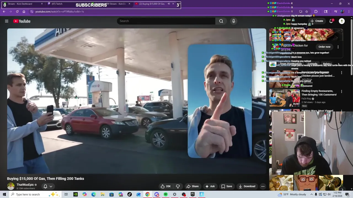353x198 pixels.
Task: Open Task View on the taskbar
Action: [x=66, y=194]
